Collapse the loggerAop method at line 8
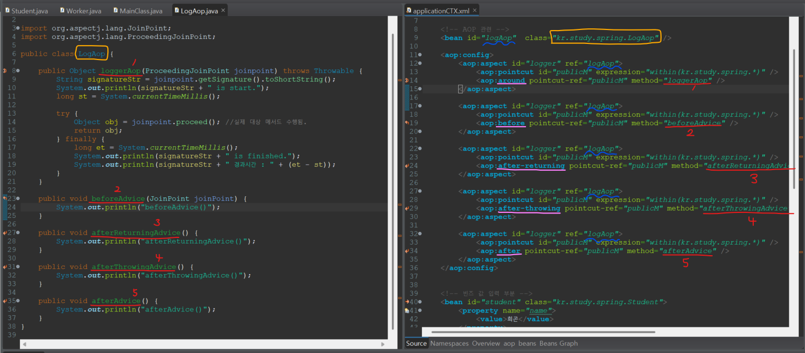Image resolution: width=805 pixels, height=353 pixels. [18, 71]
